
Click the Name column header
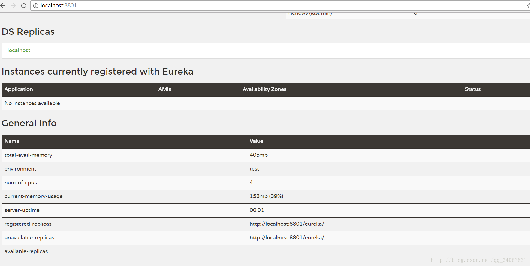[12, 141]
